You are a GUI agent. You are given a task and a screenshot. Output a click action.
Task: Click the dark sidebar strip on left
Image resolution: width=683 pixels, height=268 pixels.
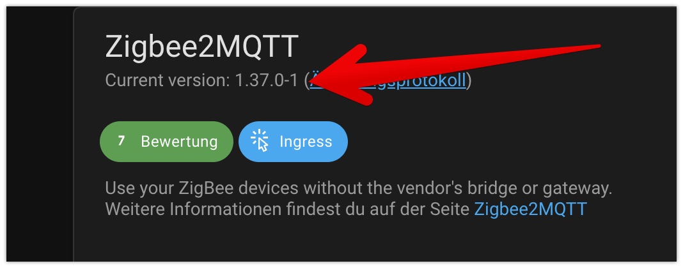[x=40, y=134]
